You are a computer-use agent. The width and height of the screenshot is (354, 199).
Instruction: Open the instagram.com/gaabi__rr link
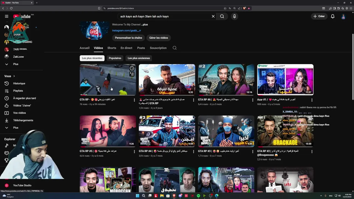click(x=126, y=31)
